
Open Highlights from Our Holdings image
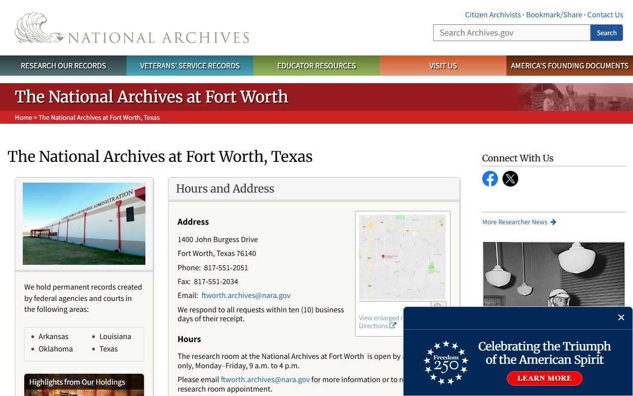coord(84,385)
